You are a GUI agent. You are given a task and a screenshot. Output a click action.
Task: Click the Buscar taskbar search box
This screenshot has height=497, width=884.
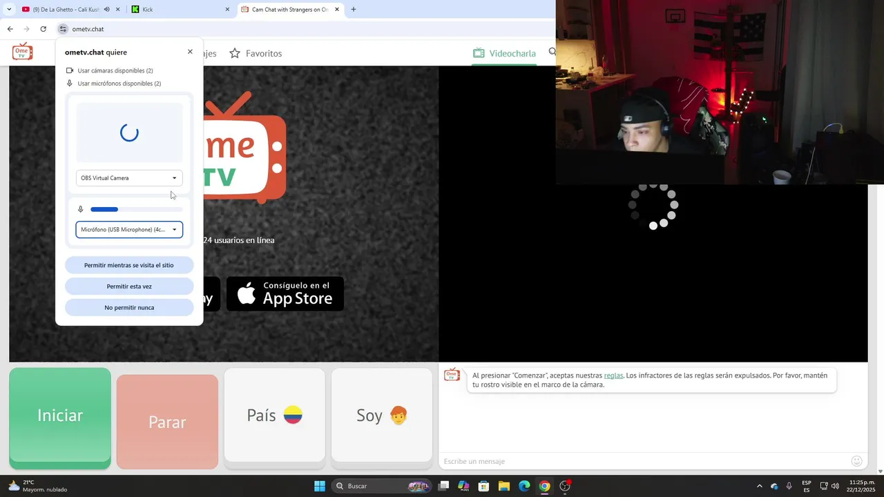click(x=382, y=486)
